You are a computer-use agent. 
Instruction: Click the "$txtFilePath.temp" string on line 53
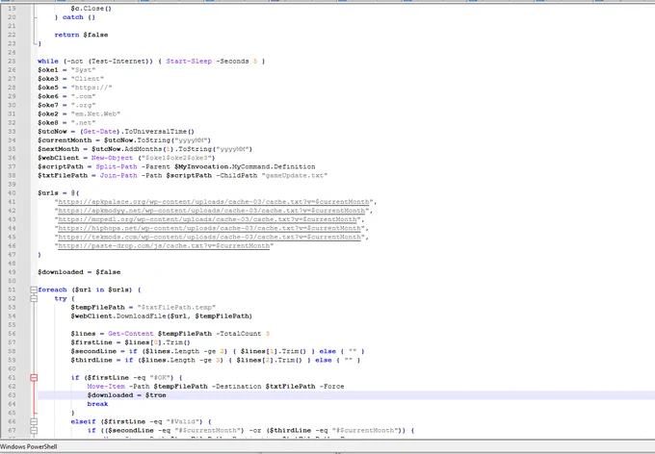coord(176,308)
